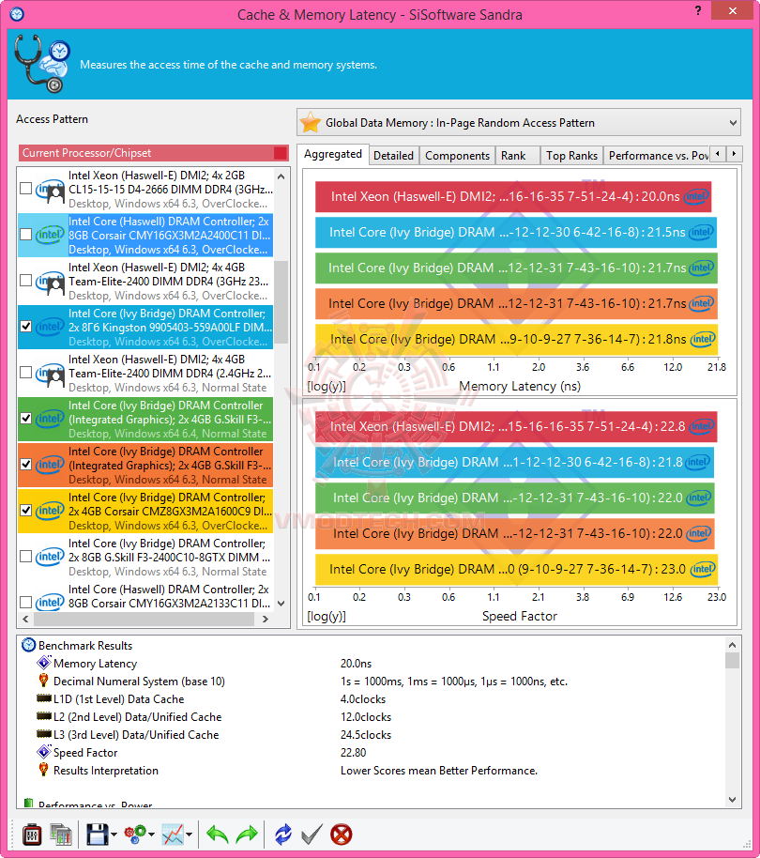Click the processor list scroll-down arrow
This screenshot has height=858, width=760.
click(x=281, y=604)
